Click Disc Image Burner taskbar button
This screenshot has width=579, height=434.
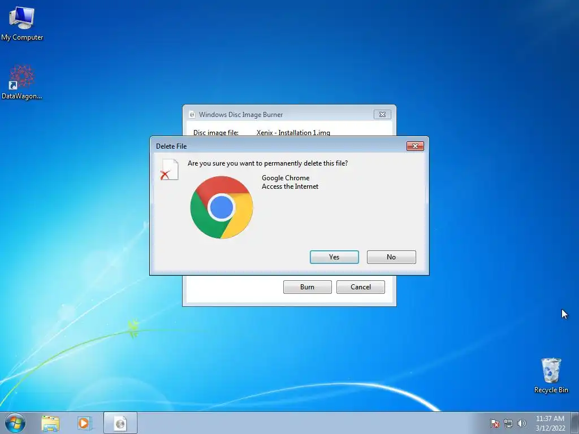click(x=120, y=423)
